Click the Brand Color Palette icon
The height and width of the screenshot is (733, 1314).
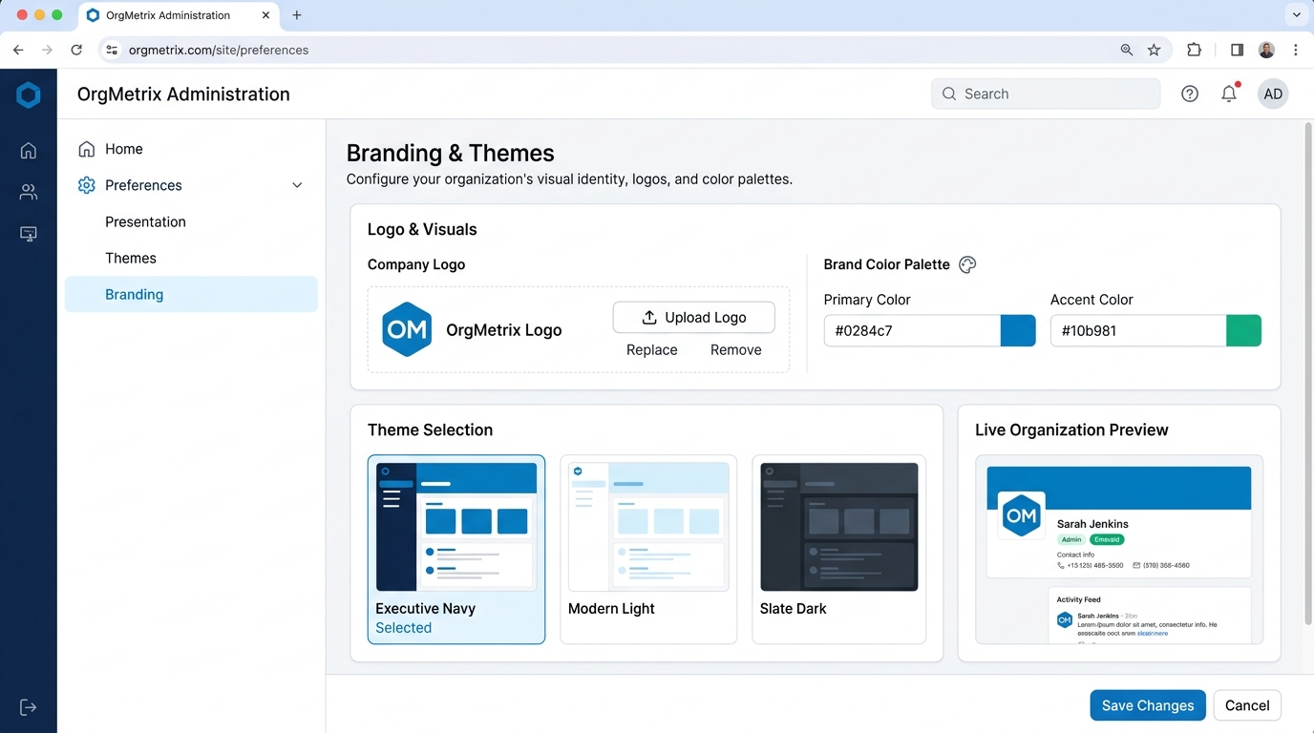point(967,264)
